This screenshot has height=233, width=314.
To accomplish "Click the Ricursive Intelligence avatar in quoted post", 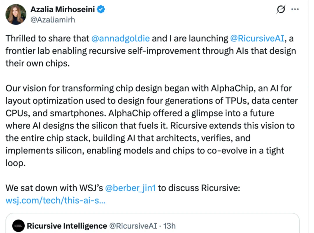I will click(18, 226).
